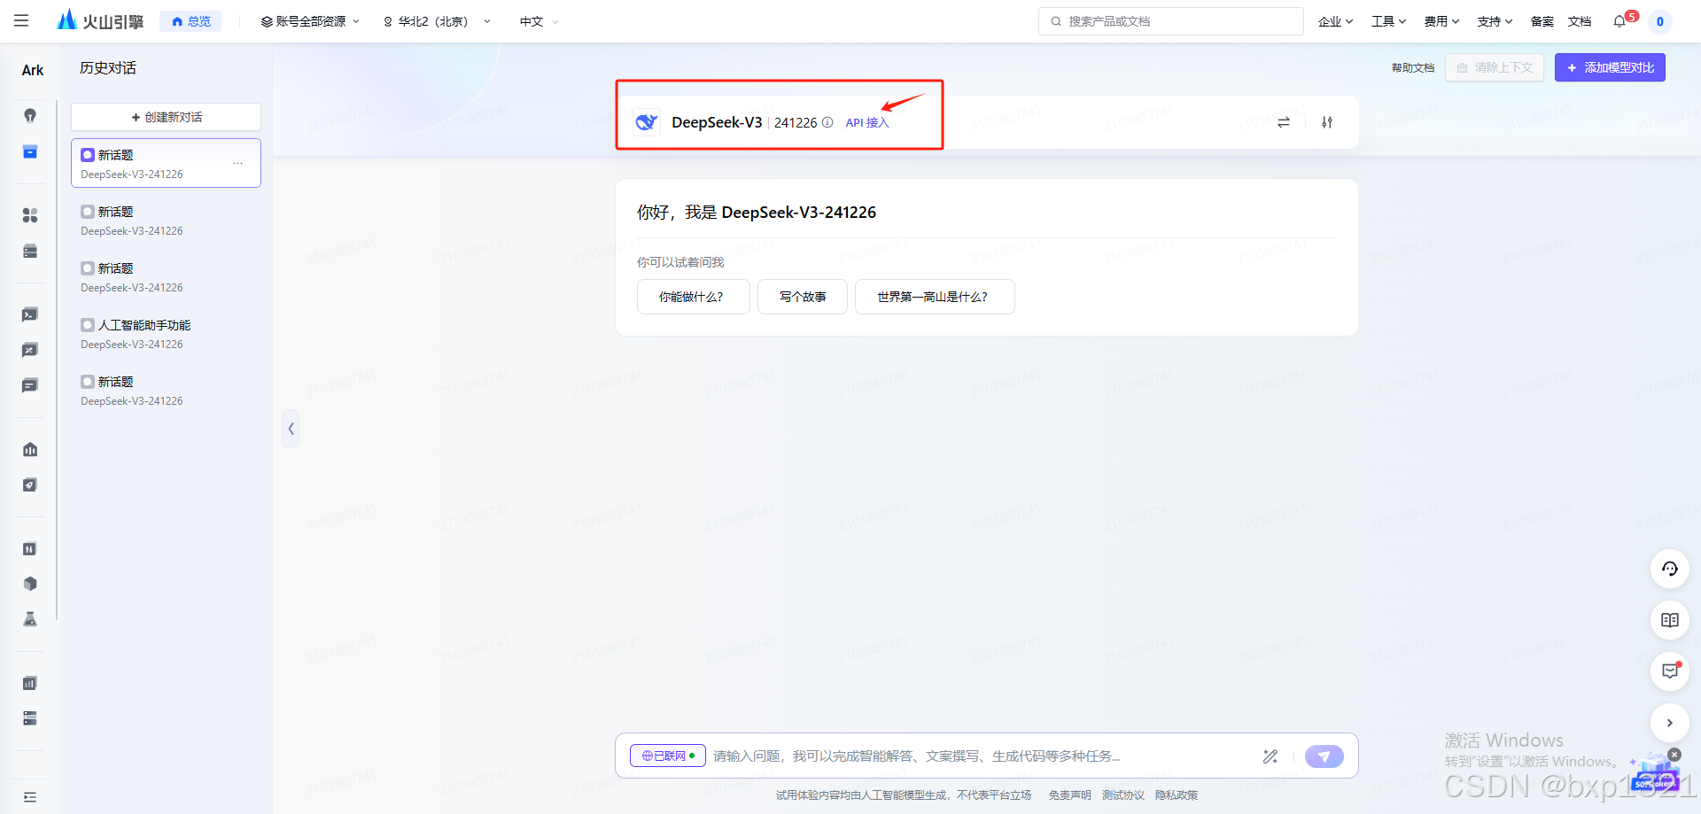Open the 备案 menu item
The image size is (1701, 814).
tap(1542, 21)
